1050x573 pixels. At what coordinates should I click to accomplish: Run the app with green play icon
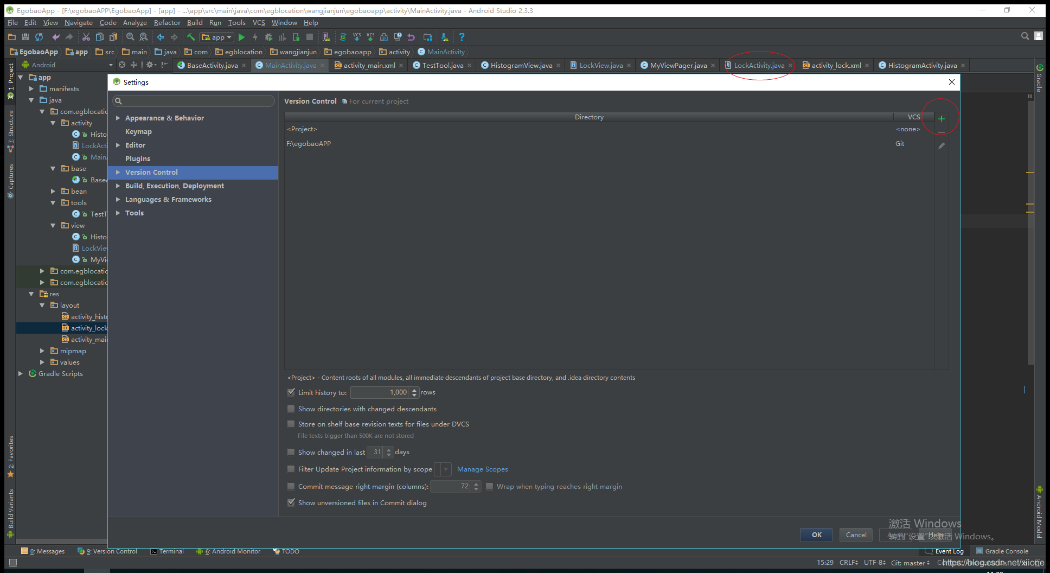pyautogui.click(x=242, y=37)
